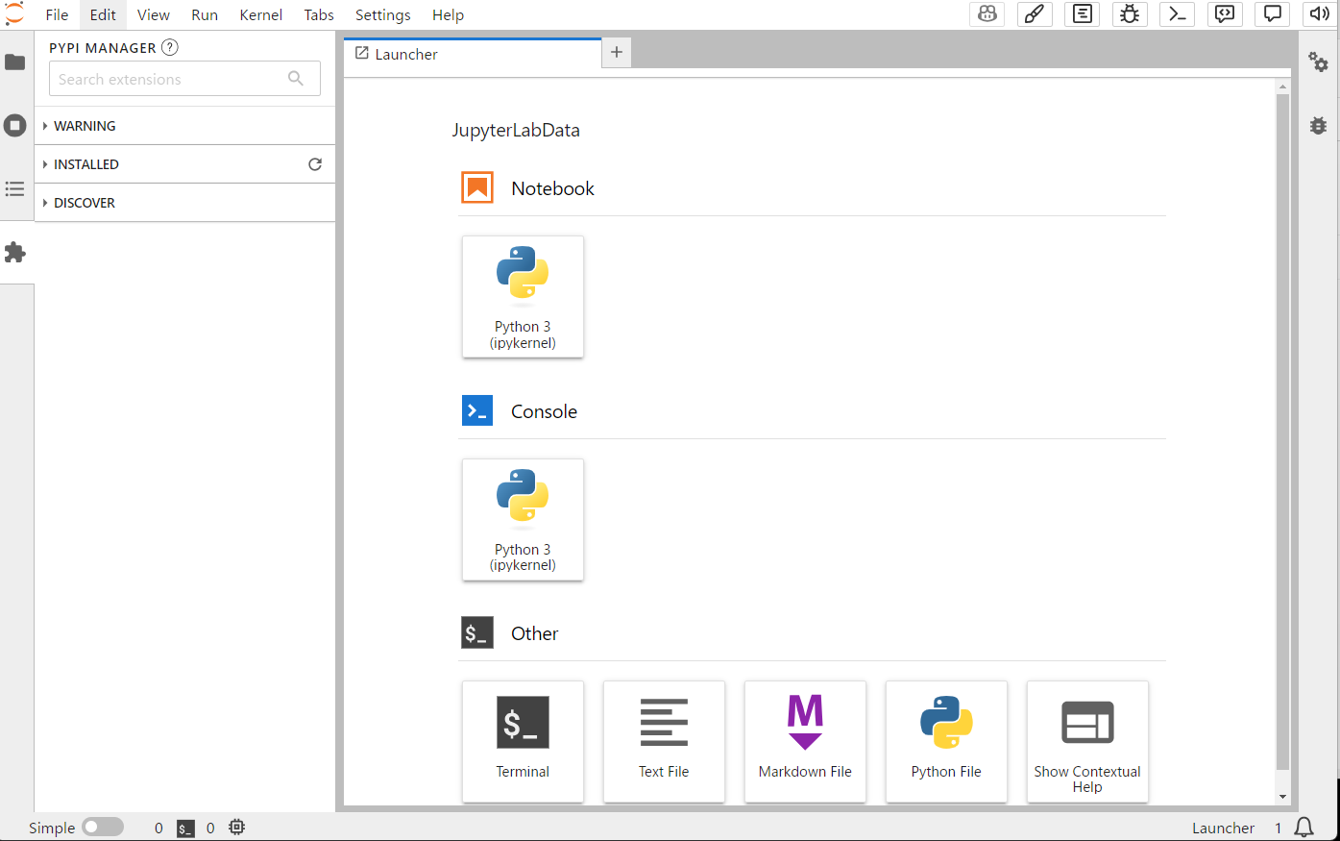Click the notification bell in status bar

pos(1303,828)
